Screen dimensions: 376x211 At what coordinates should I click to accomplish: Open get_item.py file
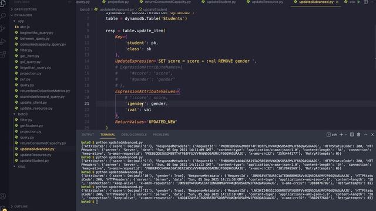[29, 56]
